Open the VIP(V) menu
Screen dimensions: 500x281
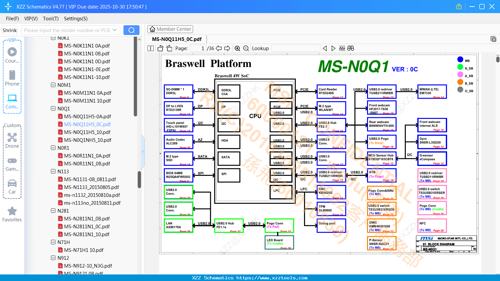pyautogui.click(x=31, y=19)
